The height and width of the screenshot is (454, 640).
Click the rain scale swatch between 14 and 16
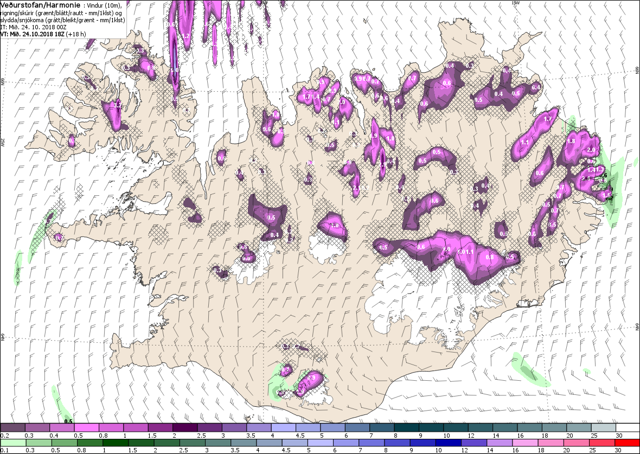pos(501,443)
